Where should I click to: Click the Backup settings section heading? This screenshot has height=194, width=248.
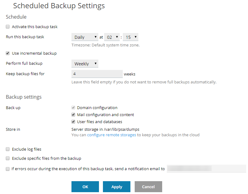(x=24, y=97)
